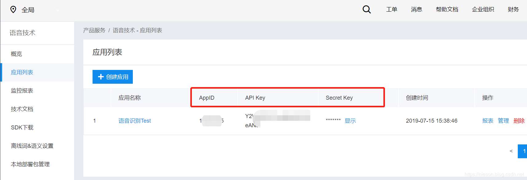Open the SDK下载 sidebar item
The width and height of the screenshot is (527, 180).
coord(22,128)
